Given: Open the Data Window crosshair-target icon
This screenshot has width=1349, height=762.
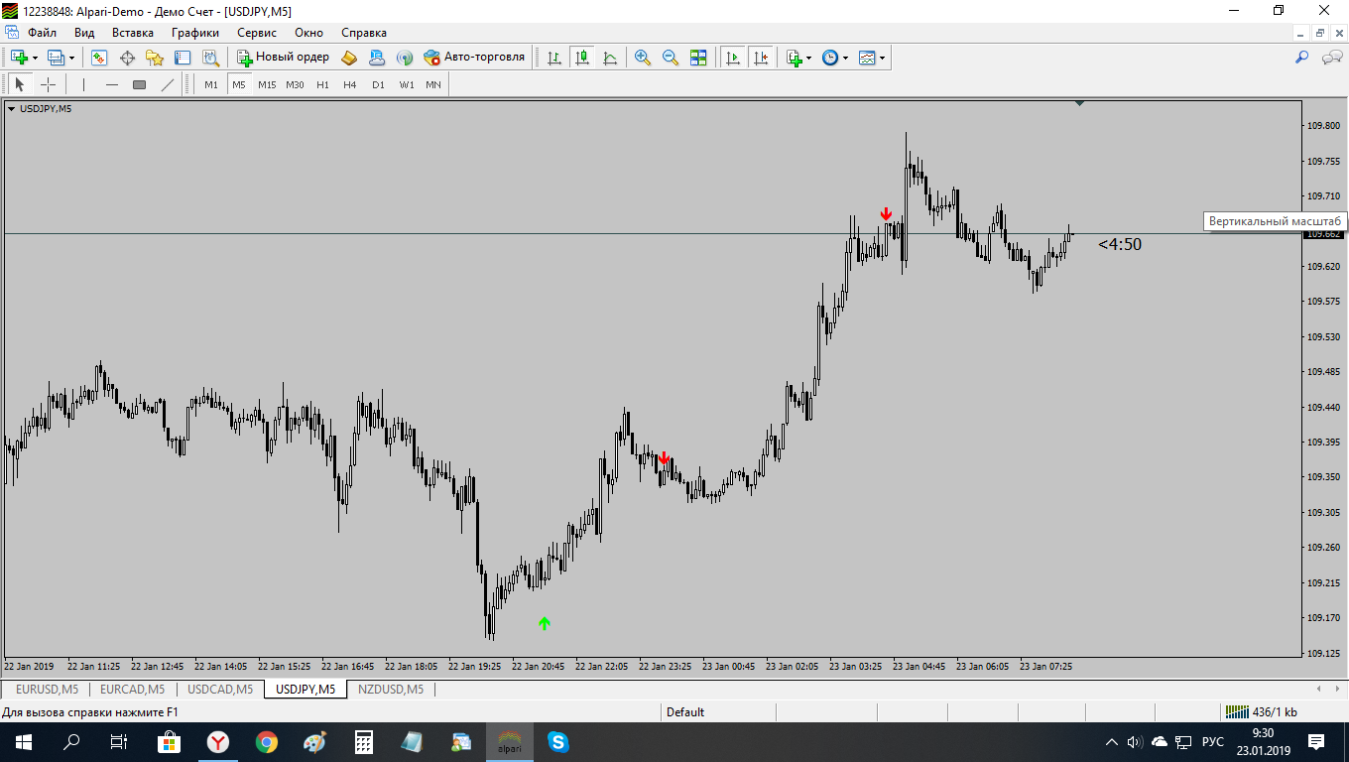Looking at the screenshot, I should 127,58.
